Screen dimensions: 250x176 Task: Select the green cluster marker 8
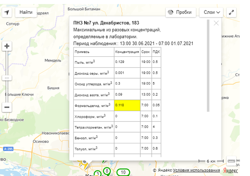(x=106, y=171)
